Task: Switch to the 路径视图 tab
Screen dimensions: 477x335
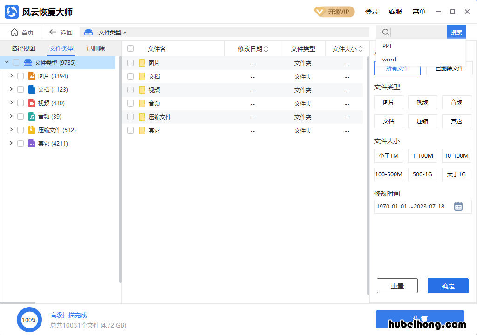Action: (x=23, y=48)
